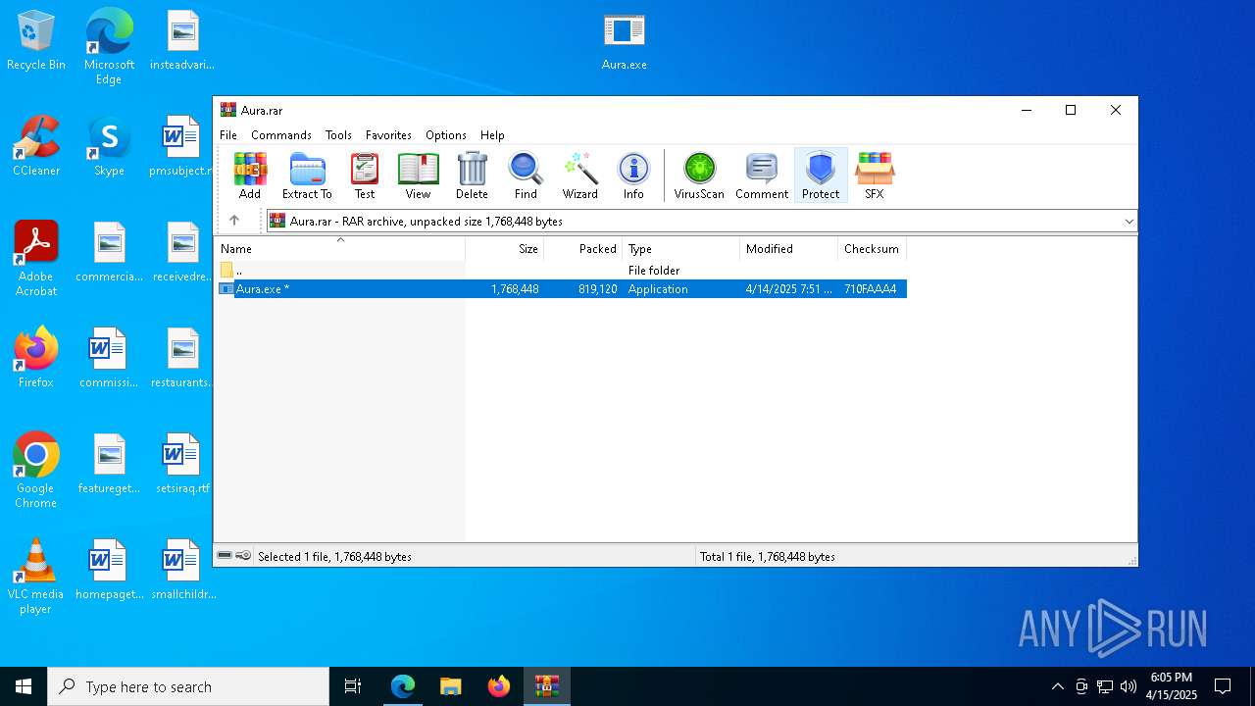Screen dimensions: 1255x706
Task: Open the View toolbar button
Action: pyautogui.click(x=418, y=176)
